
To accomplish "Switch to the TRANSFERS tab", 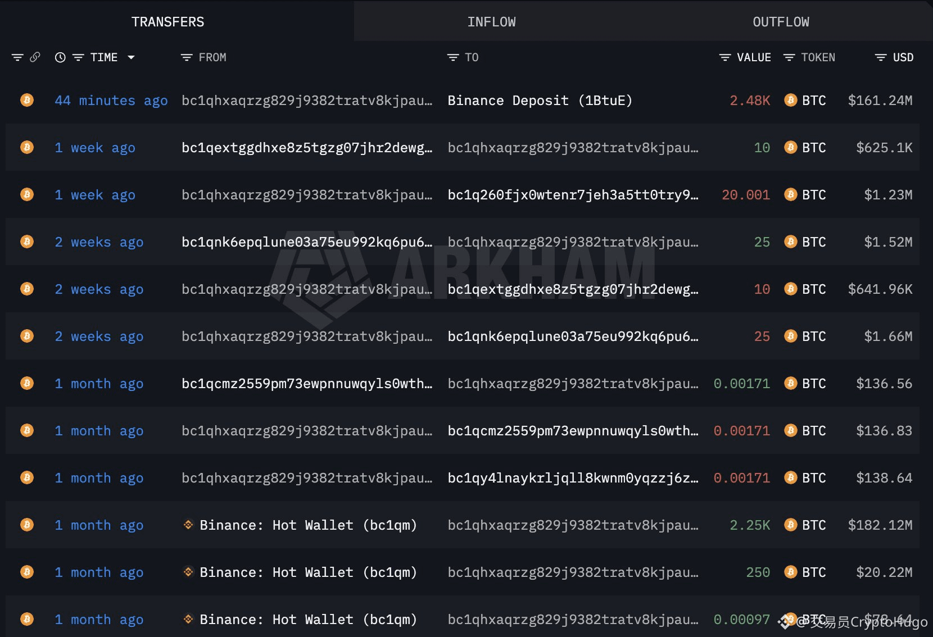I will [x=167, y=22].
